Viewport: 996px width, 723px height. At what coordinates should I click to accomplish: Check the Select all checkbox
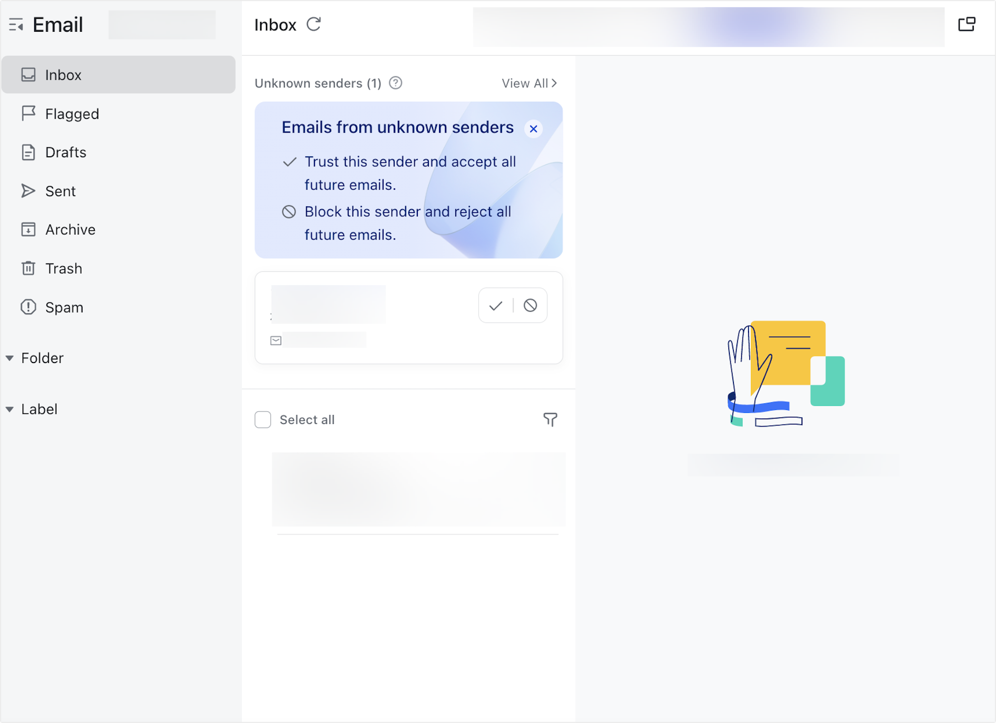point(263,419)
